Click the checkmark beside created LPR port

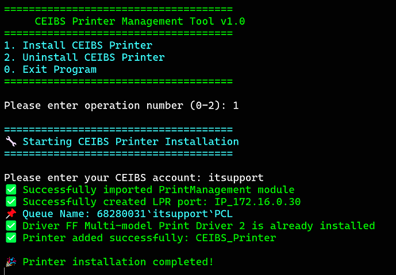pos(11,202)
